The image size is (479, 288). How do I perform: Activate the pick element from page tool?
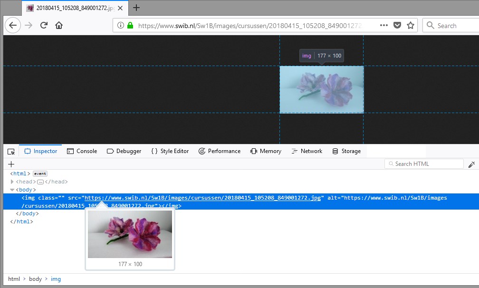(11, 152)
